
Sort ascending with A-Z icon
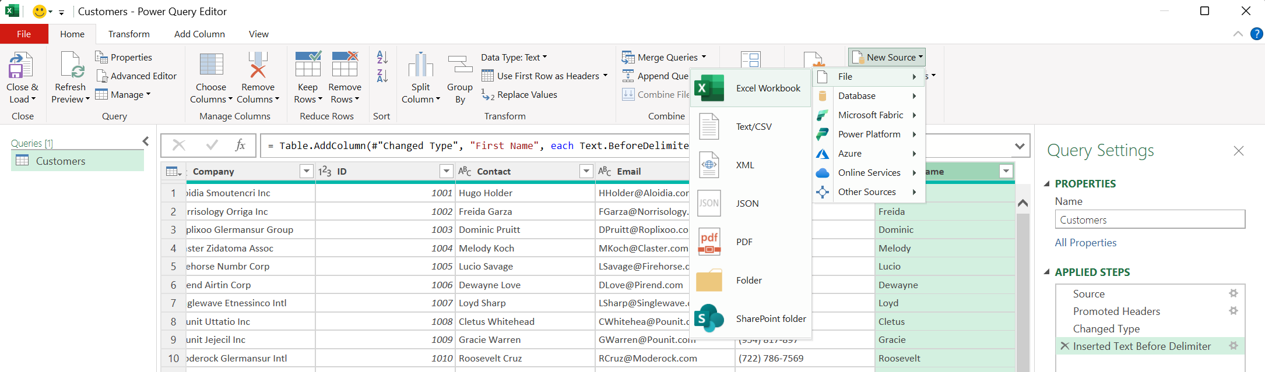click(x=382, y=56)
